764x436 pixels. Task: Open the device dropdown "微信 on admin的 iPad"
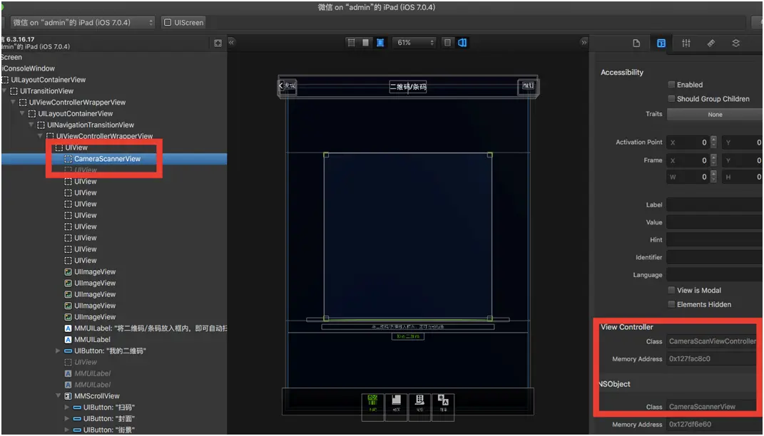click(82, 22)
